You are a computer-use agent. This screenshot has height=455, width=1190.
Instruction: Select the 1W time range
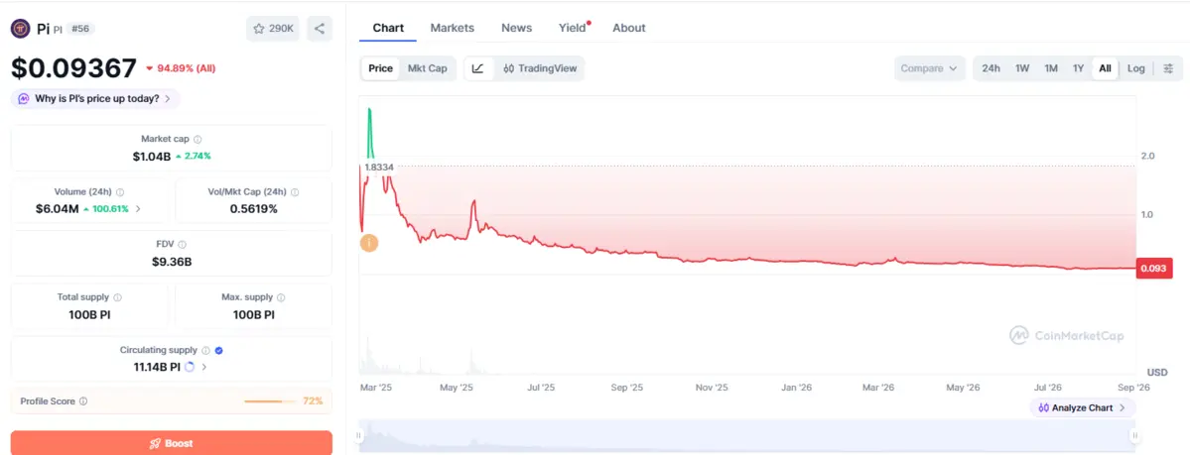tap(1022, 68)
